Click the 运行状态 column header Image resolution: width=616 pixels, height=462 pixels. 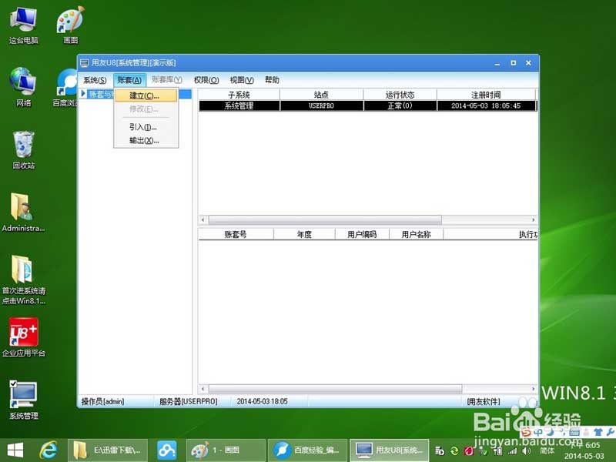(x=400, y=95)
